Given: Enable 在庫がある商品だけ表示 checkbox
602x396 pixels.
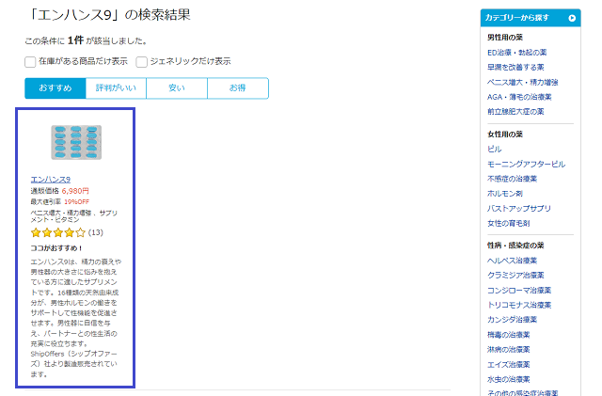Looking at the screenshot, I should (30, 62).
